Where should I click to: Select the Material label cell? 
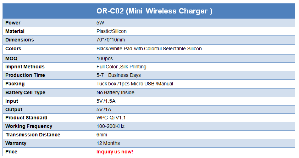pos(15,31)
